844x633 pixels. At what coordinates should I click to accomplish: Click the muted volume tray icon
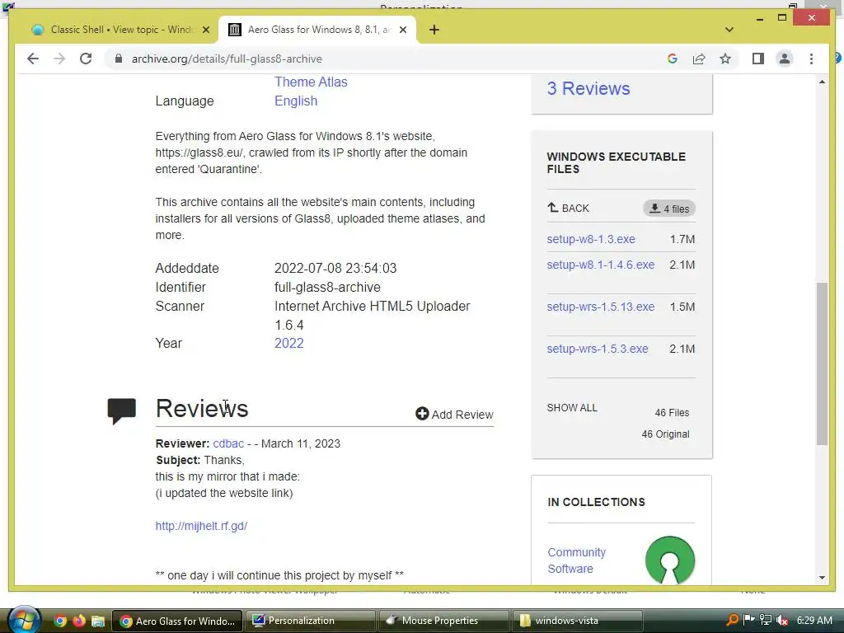pos(782,620)
